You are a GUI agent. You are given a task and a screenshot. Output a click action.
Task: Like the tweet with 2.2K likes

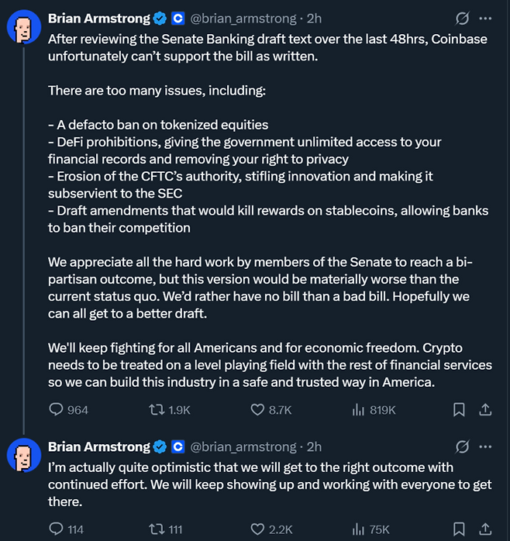(258, 529)
